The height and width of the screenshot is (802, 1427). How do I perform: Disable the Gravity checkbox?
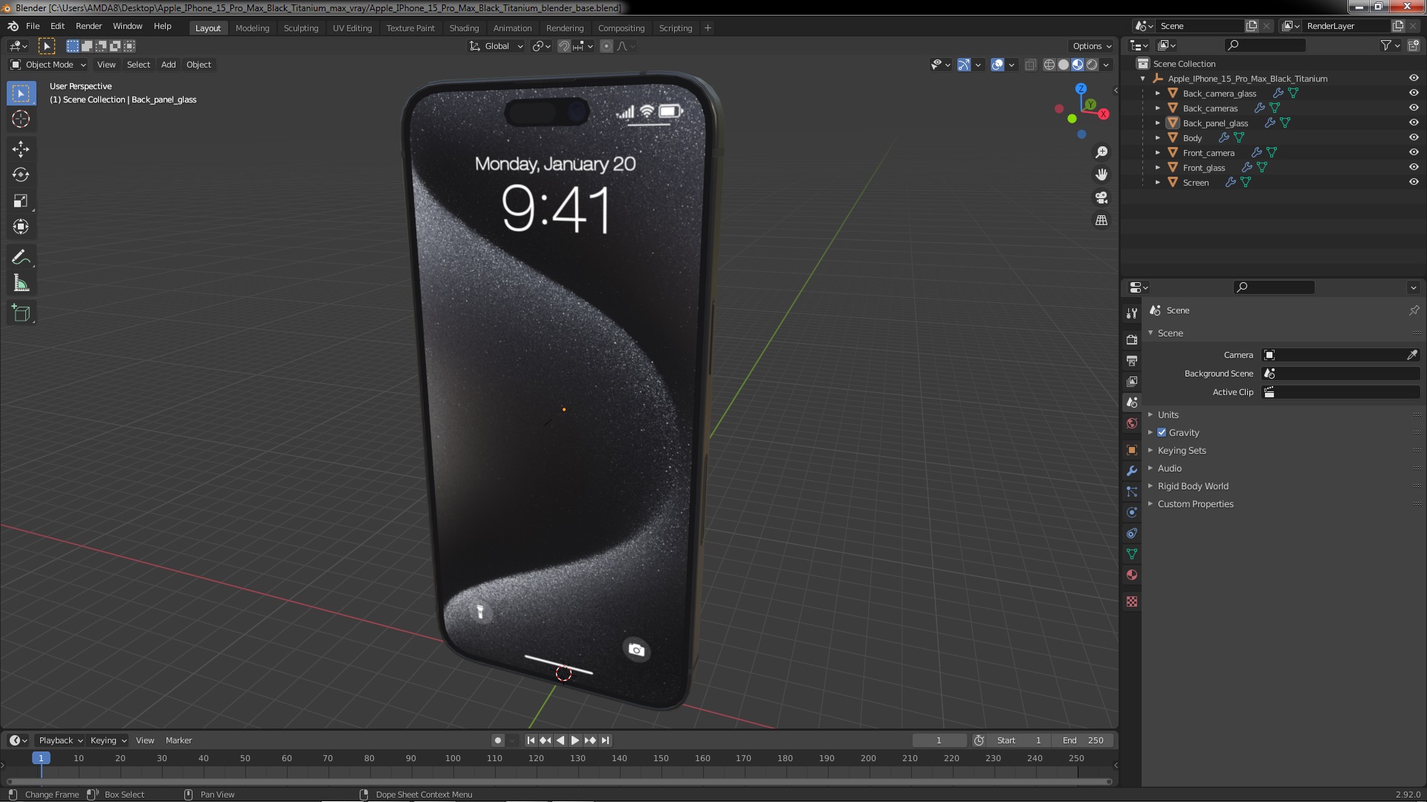1162,432
